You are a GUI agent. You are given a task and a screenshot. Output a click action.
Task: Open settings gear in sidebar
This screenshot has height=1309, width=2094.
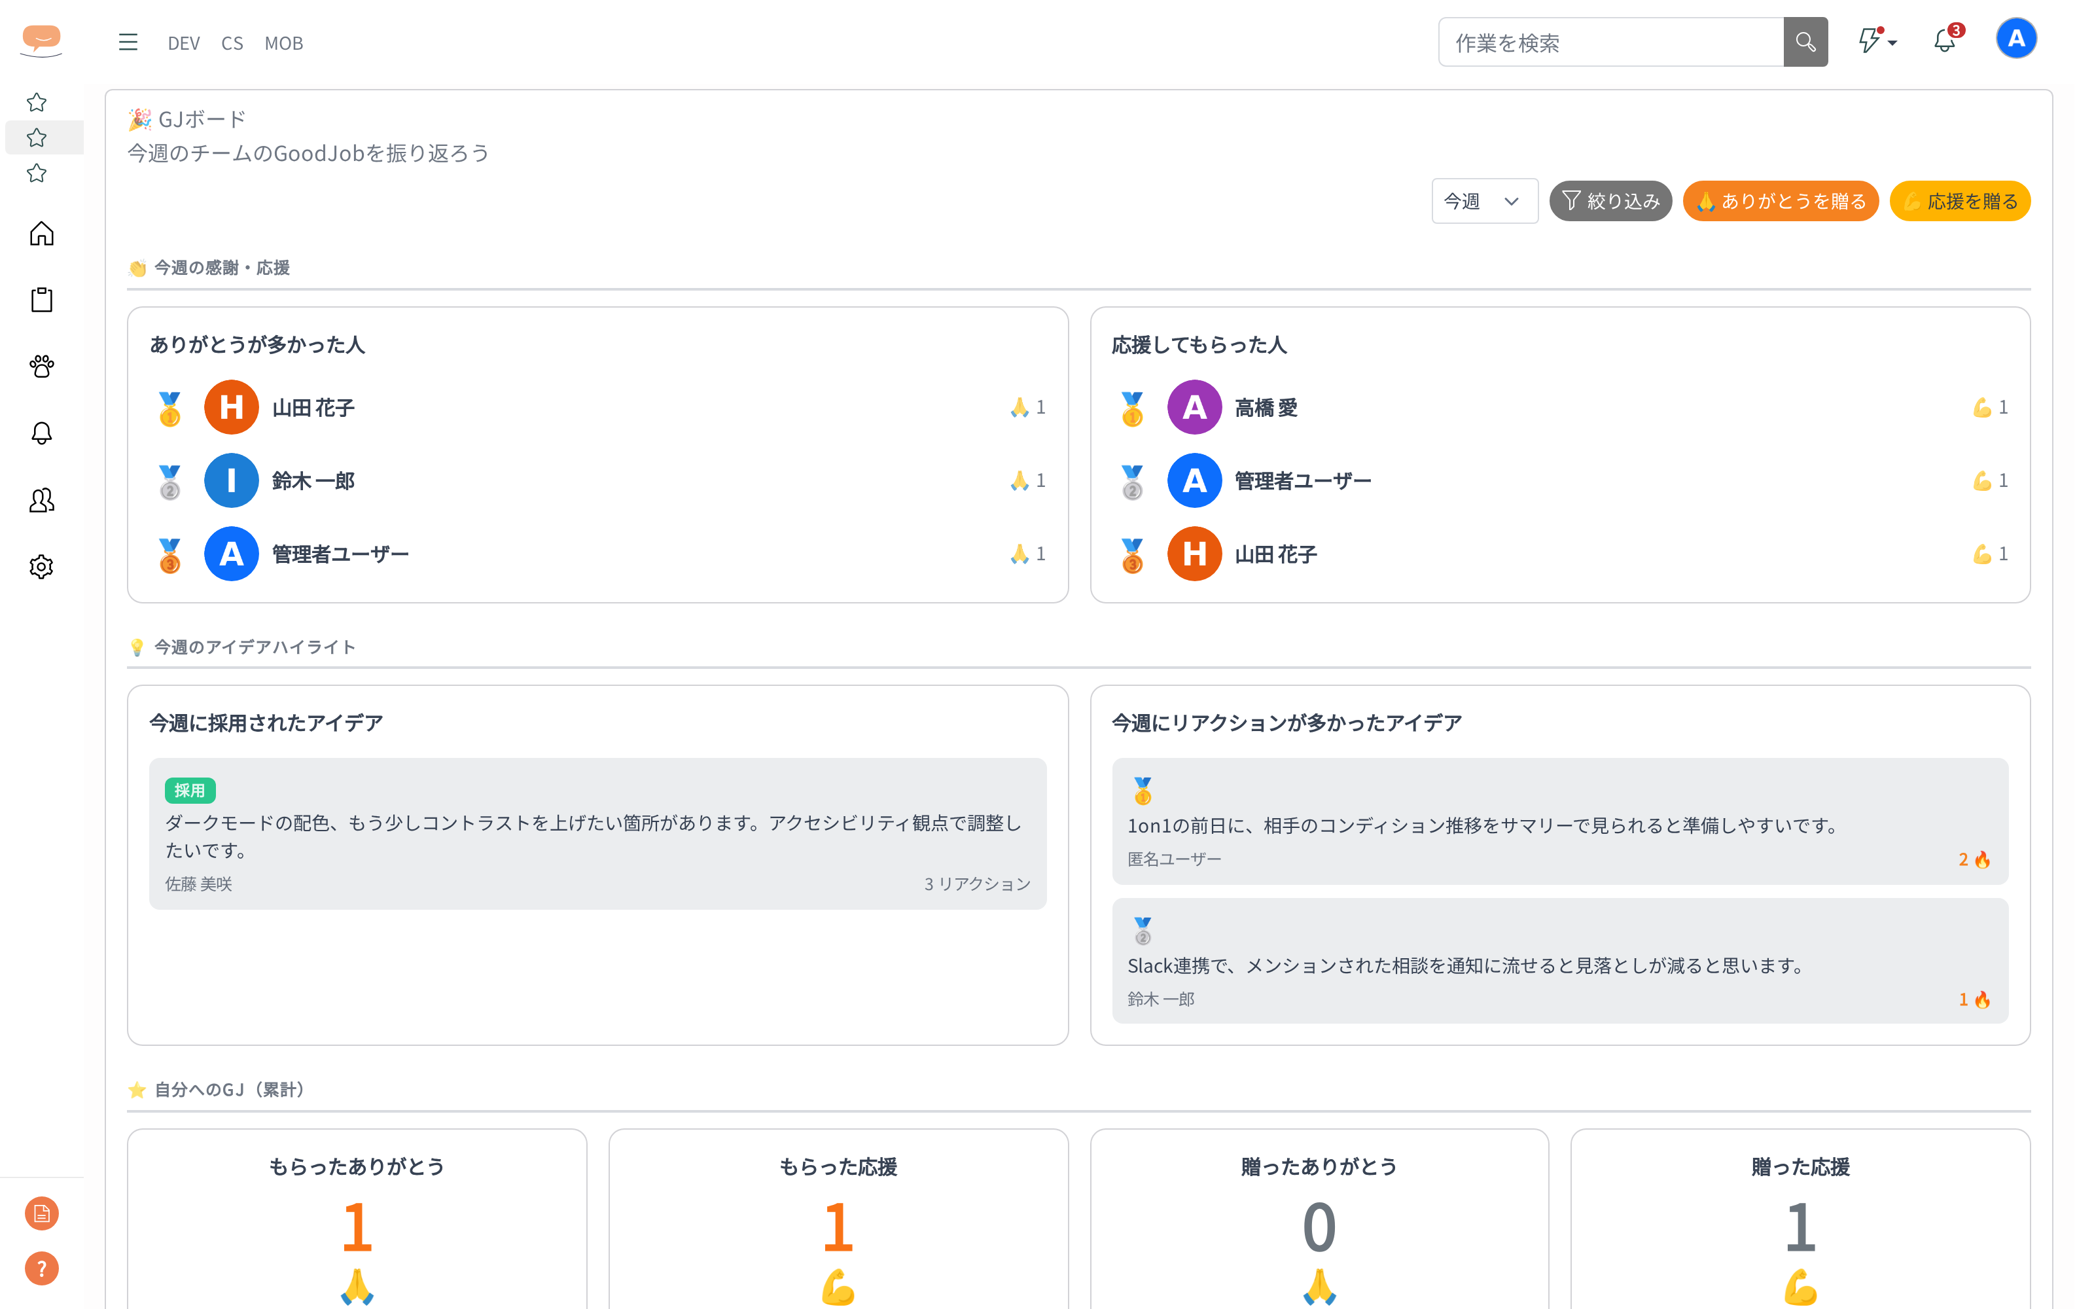pyautogui.click(x=41, y=567)
